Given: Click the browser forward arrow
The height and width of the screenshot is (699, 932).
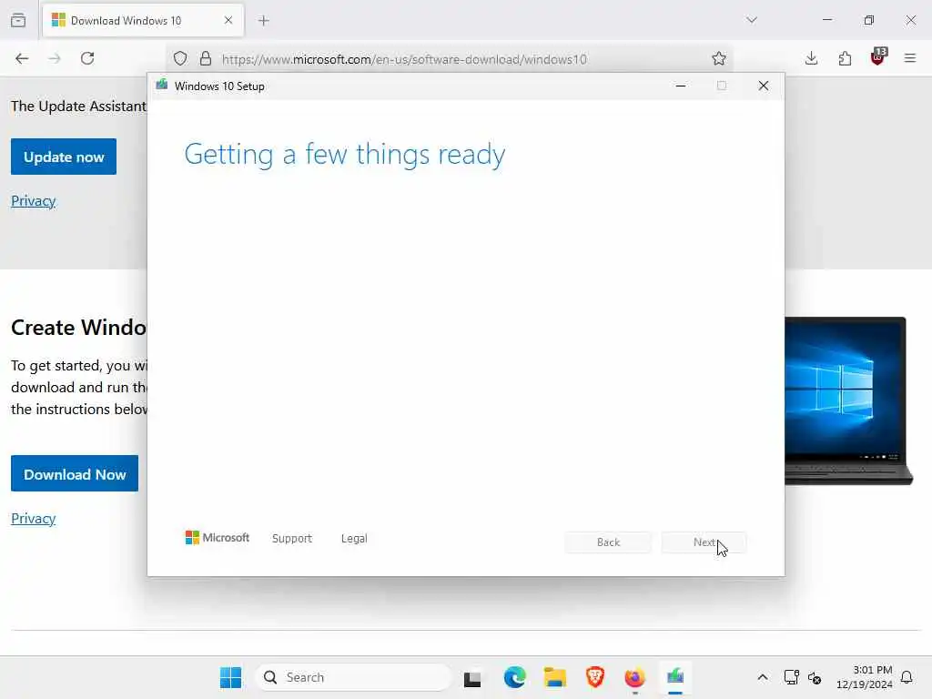Looking at the screenshot, I should click(55, 58).
